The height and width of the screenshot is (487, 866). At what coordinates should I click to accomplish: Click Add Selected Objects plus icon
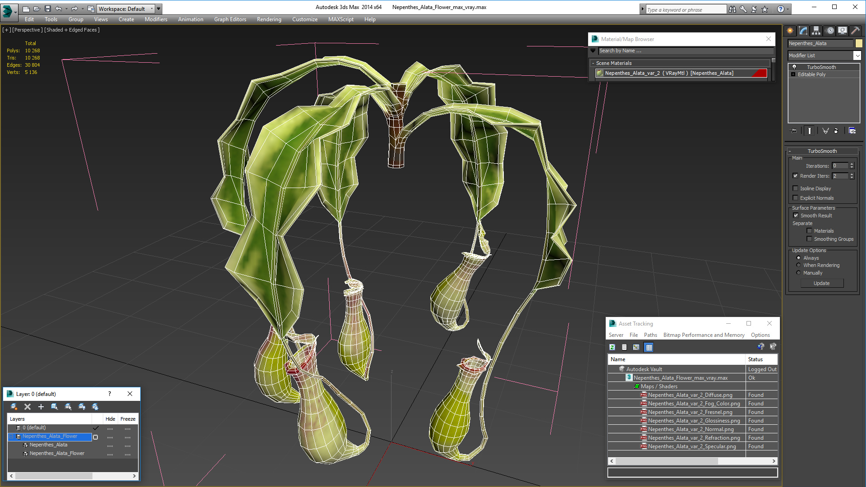coord(41,407)
